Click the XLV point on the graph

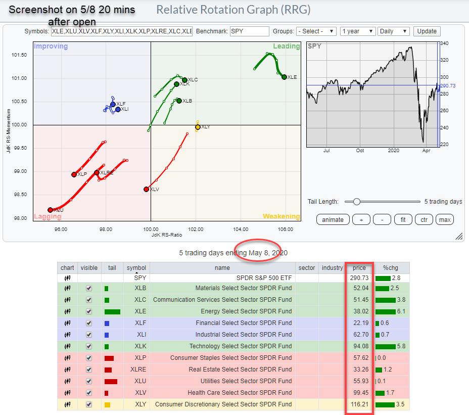(146, 189)
